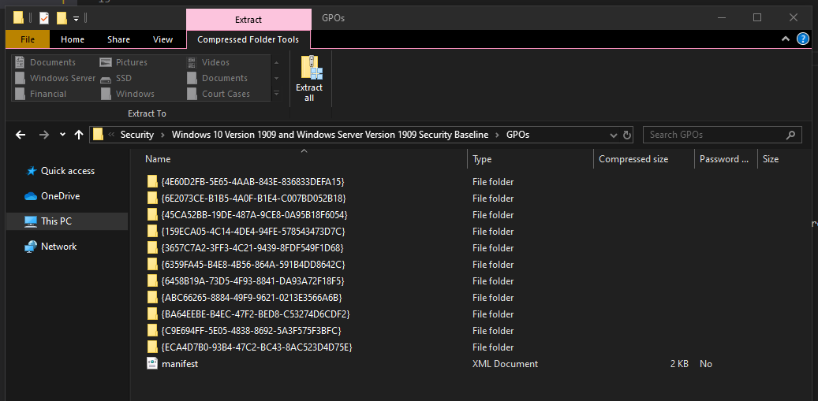Open recent locations dropdown arrow
Screen dimensions: 818x401
click(x=62, y=135)
